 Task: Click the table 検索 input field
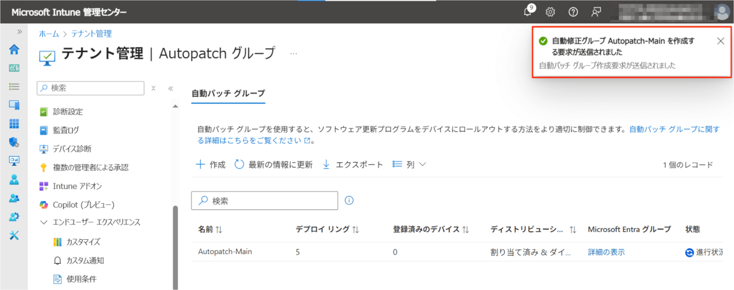(265, 200)
